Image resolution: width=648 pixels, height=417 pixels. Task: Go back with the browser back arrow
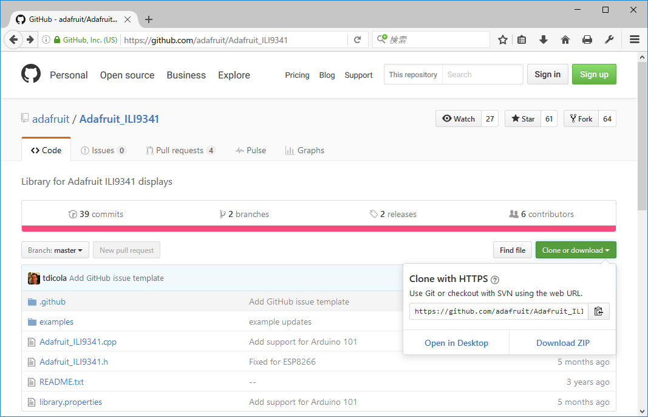click(13, 40)
